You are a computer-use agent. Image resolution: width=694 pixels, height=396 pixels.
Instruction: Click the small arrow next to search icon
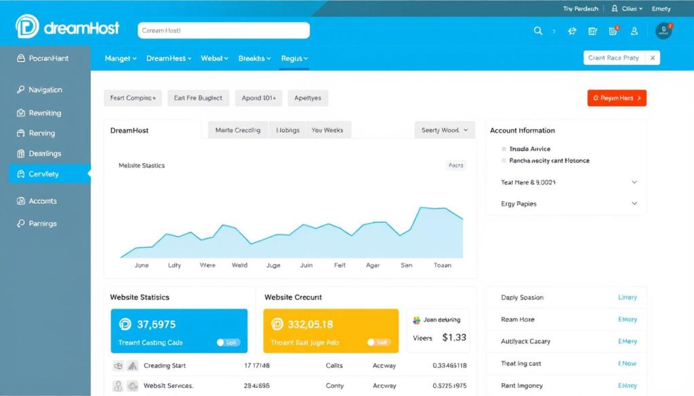[x=554, y=31]
